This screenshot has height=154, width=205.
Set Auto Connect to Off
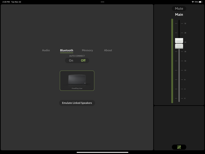(83, 60)
